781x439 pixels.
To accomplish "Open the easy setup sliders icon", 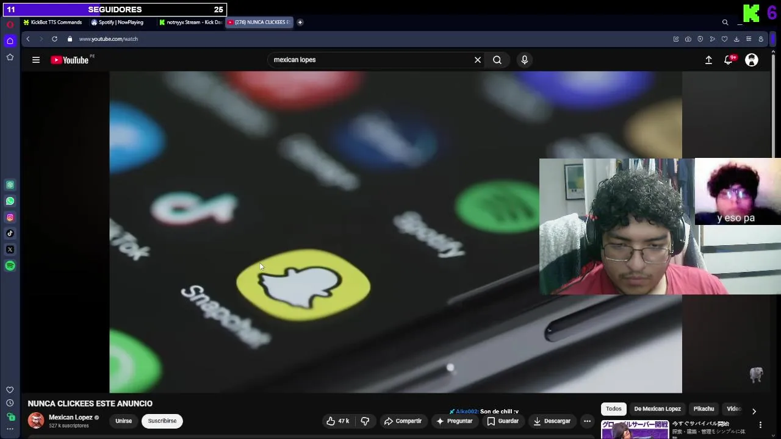I will [x=749, y=39].
